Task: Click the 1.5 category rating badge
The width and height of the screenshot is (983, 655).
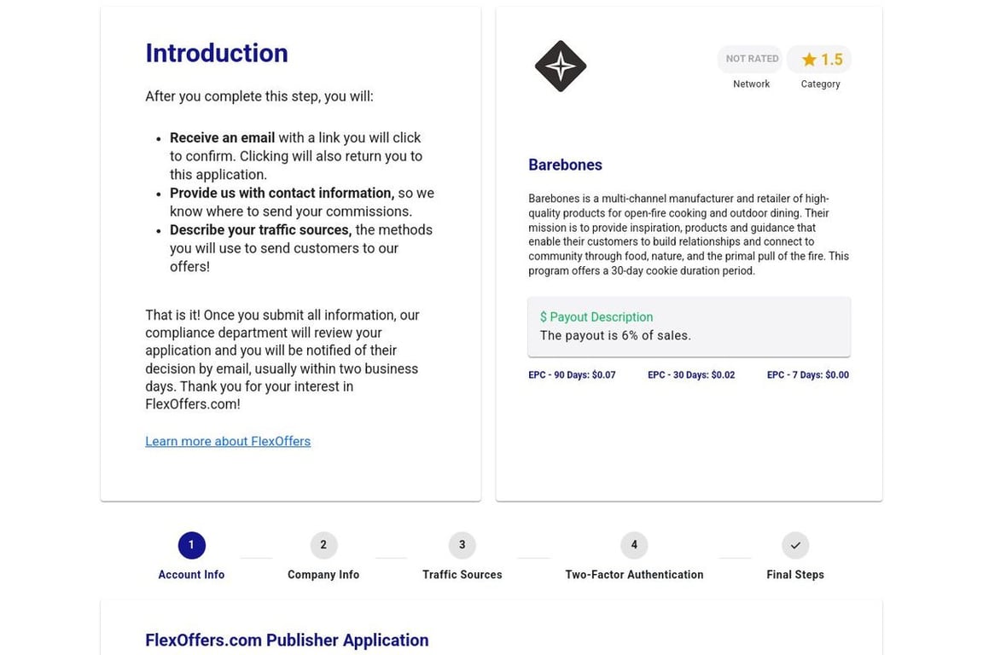Action: [819, 59]
